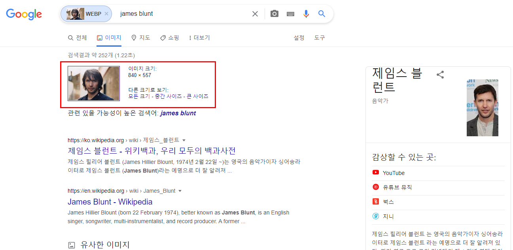Screen dimensions: 513x250
Task: Open 벅스 listening link
Action: 388,202
